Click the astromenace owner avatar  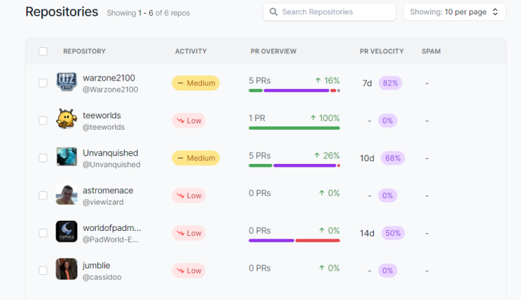pos(66,195)
